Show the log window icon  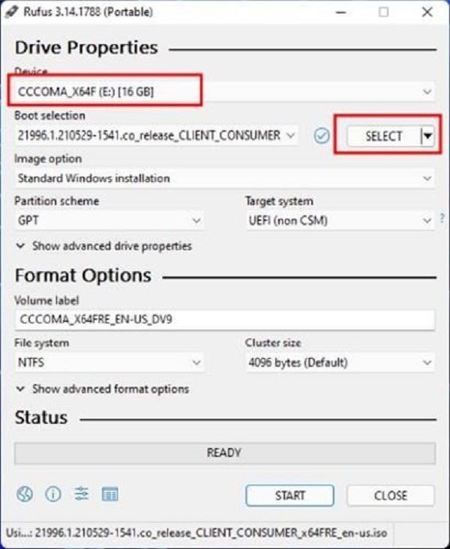tap(109, 494)
